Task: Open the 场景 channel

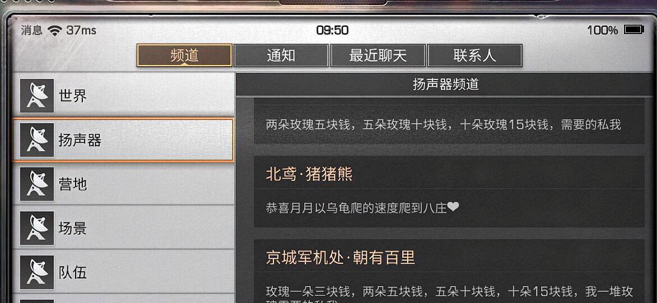Action: (x=123, y=228)
